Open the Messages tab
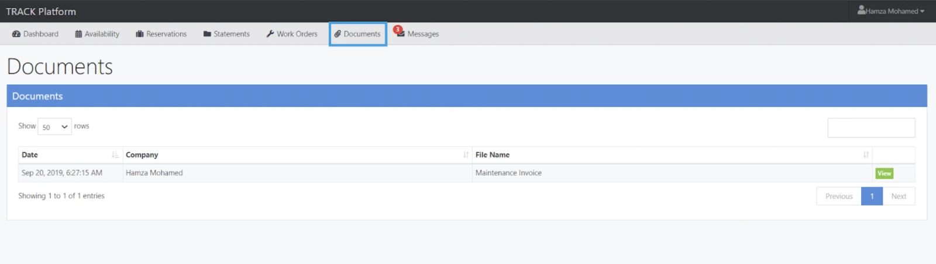The width and height of the screenshot is (936, 264). pyautogui.click(x=422, y=34)
